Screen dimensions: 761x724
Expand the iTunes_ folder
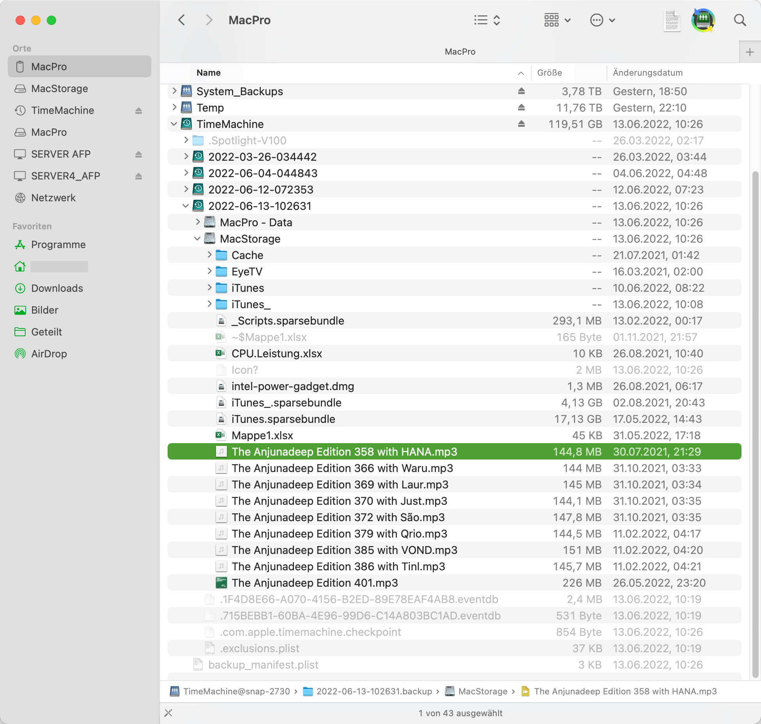[x=209, y=304]
